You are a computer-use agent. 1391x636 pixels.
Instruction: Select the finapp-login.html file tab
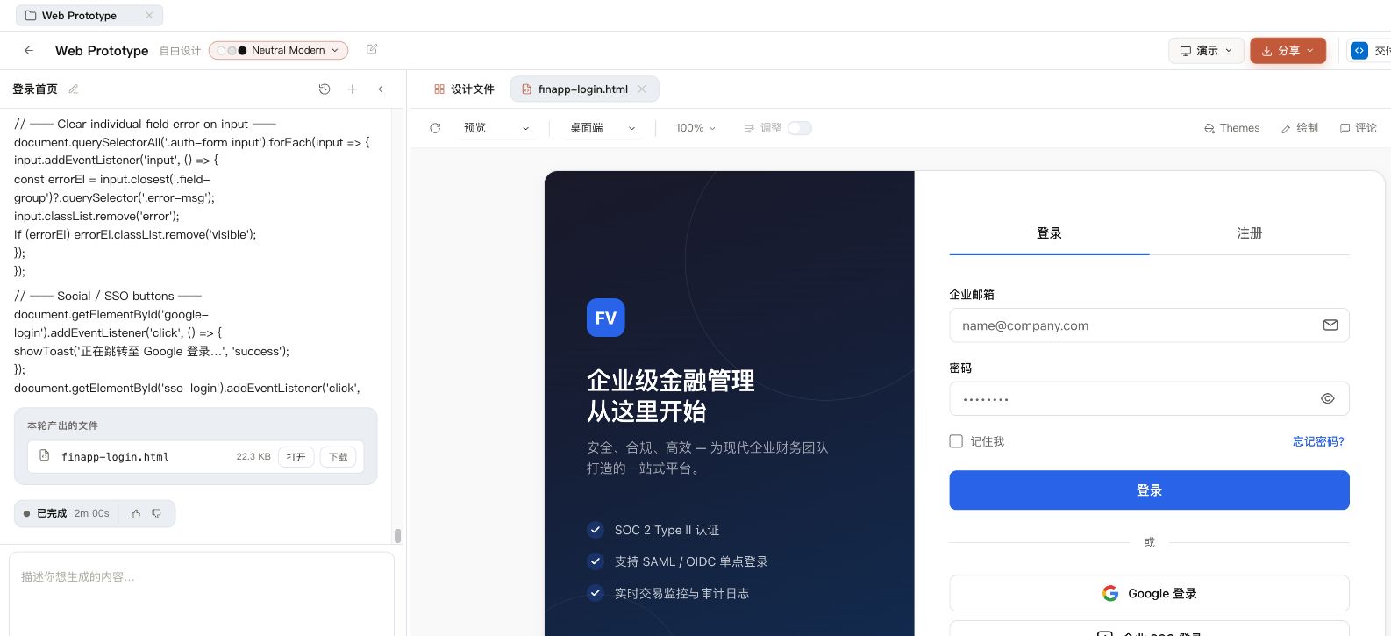coord(583,89)
